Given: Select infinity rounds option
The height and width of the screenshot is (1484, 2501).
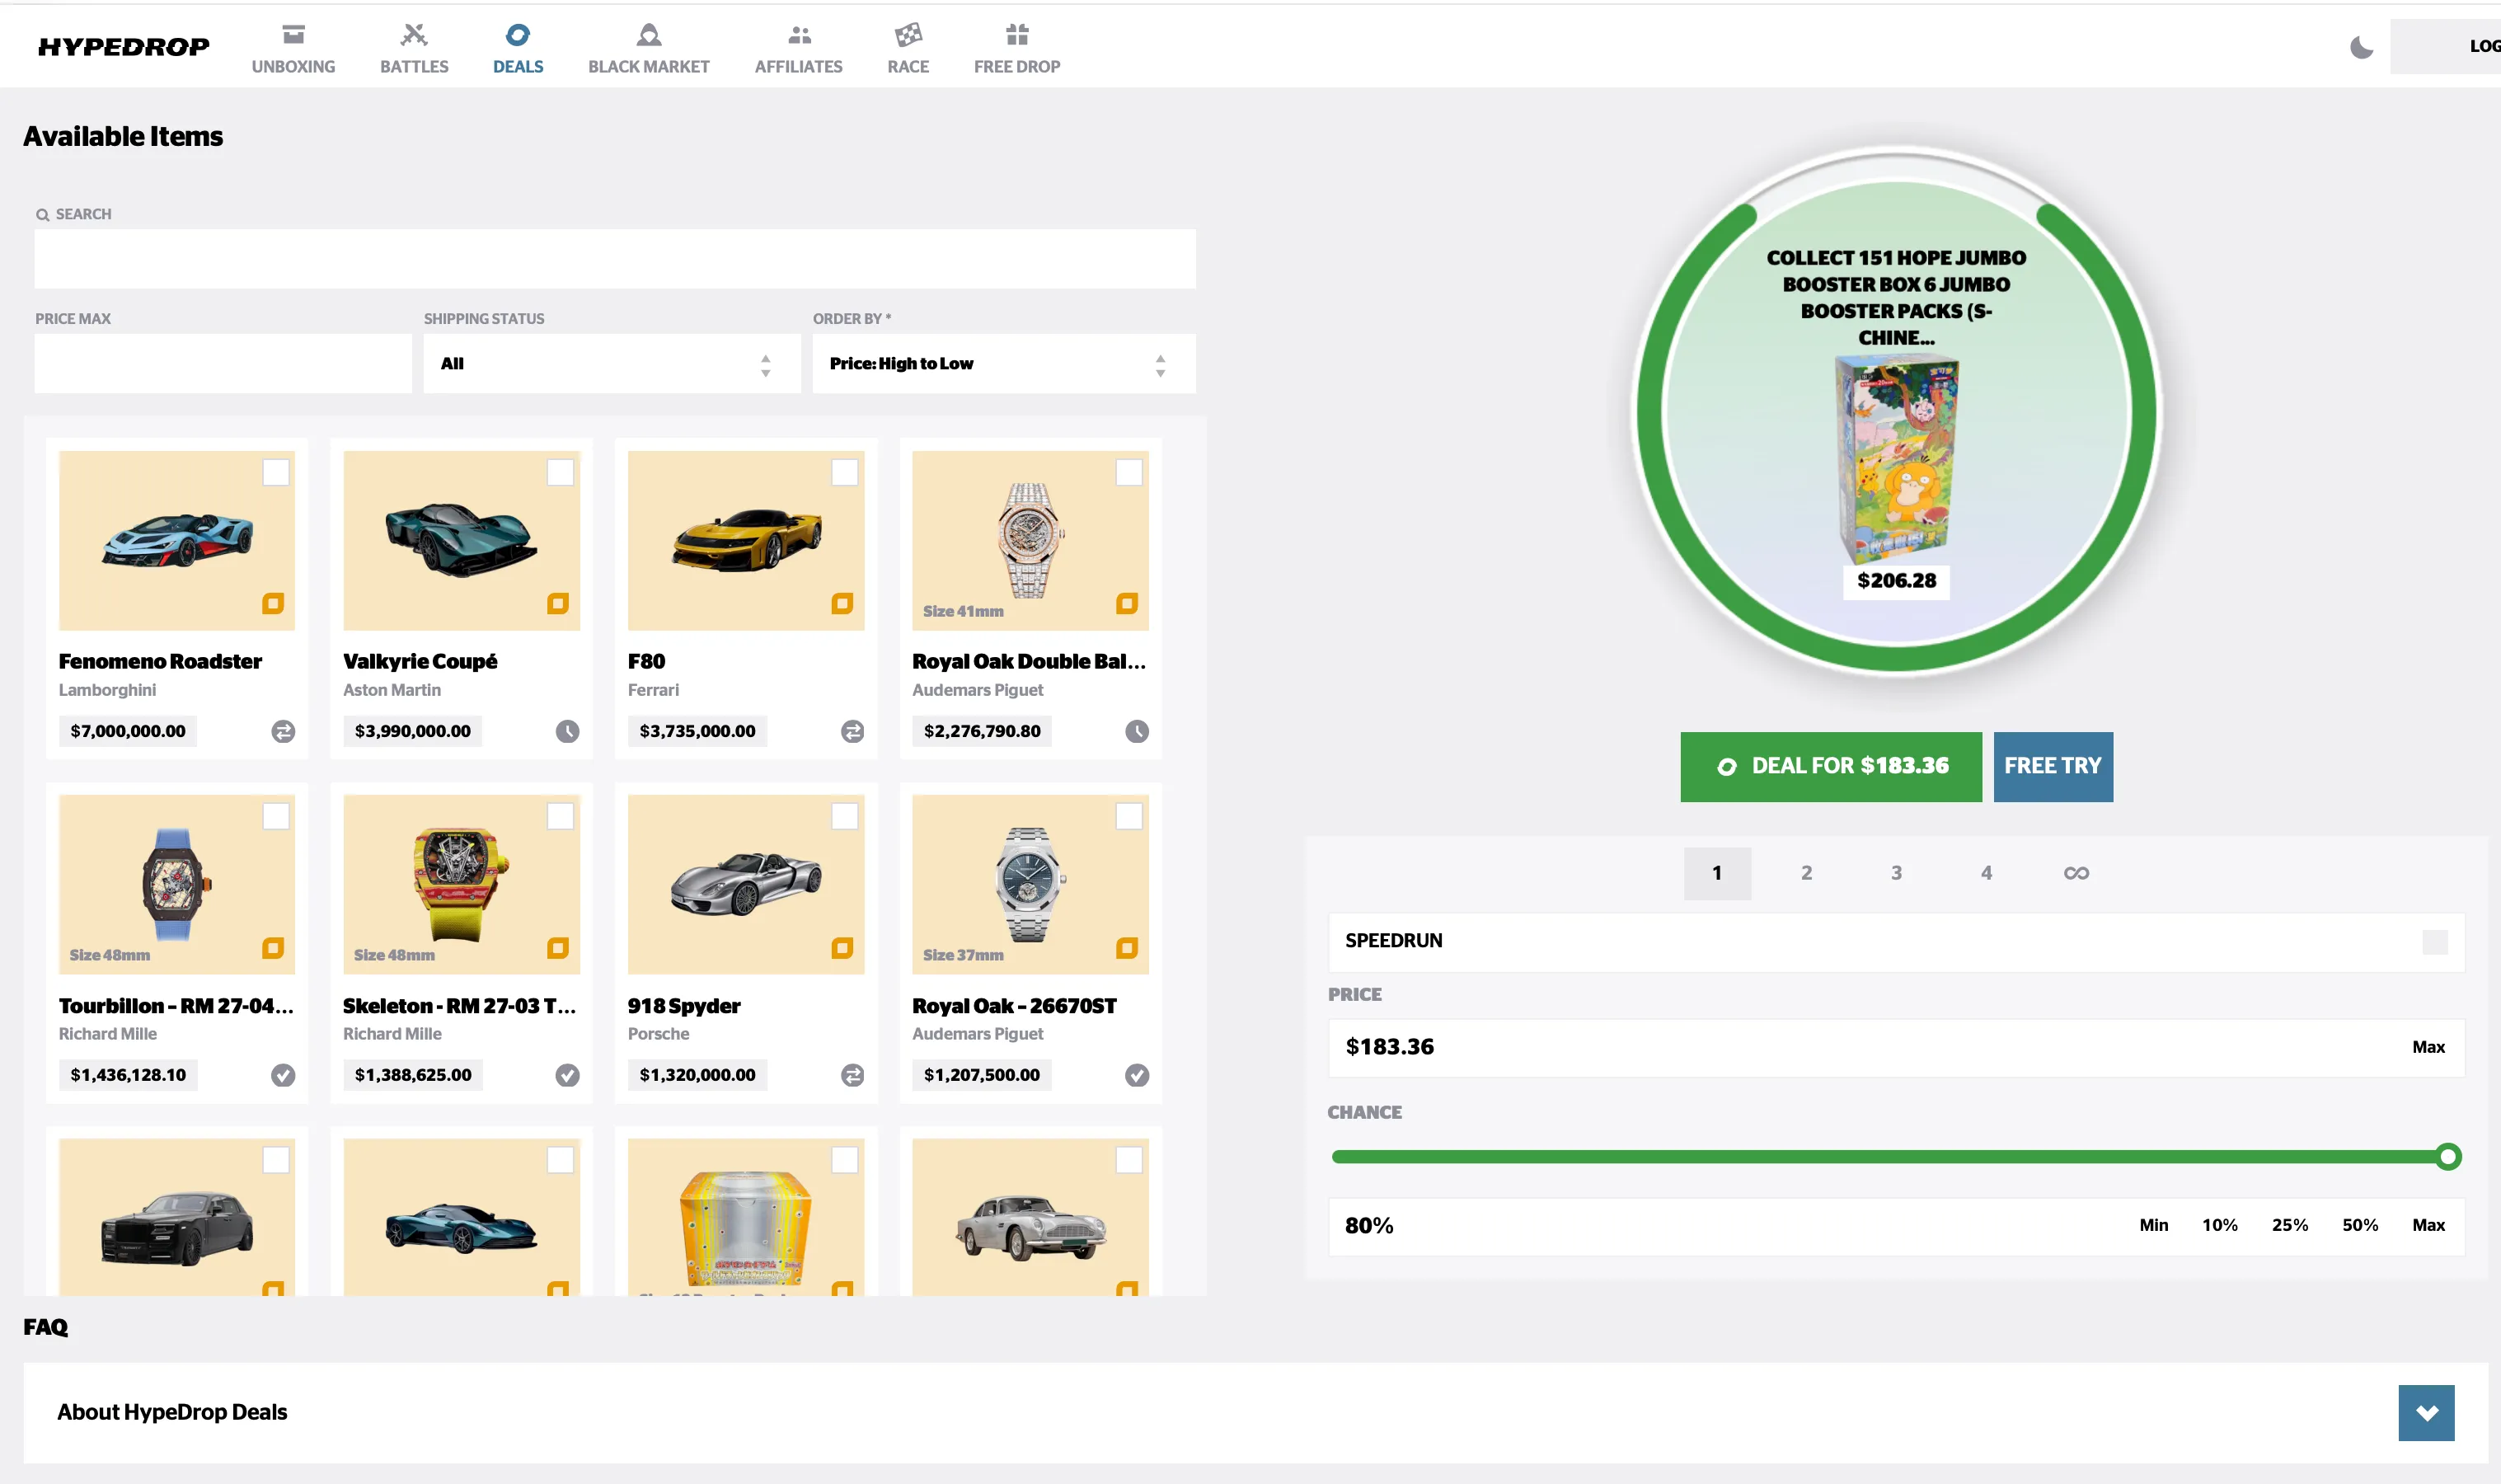Looking at the screenshot, I should (2076, 873).
